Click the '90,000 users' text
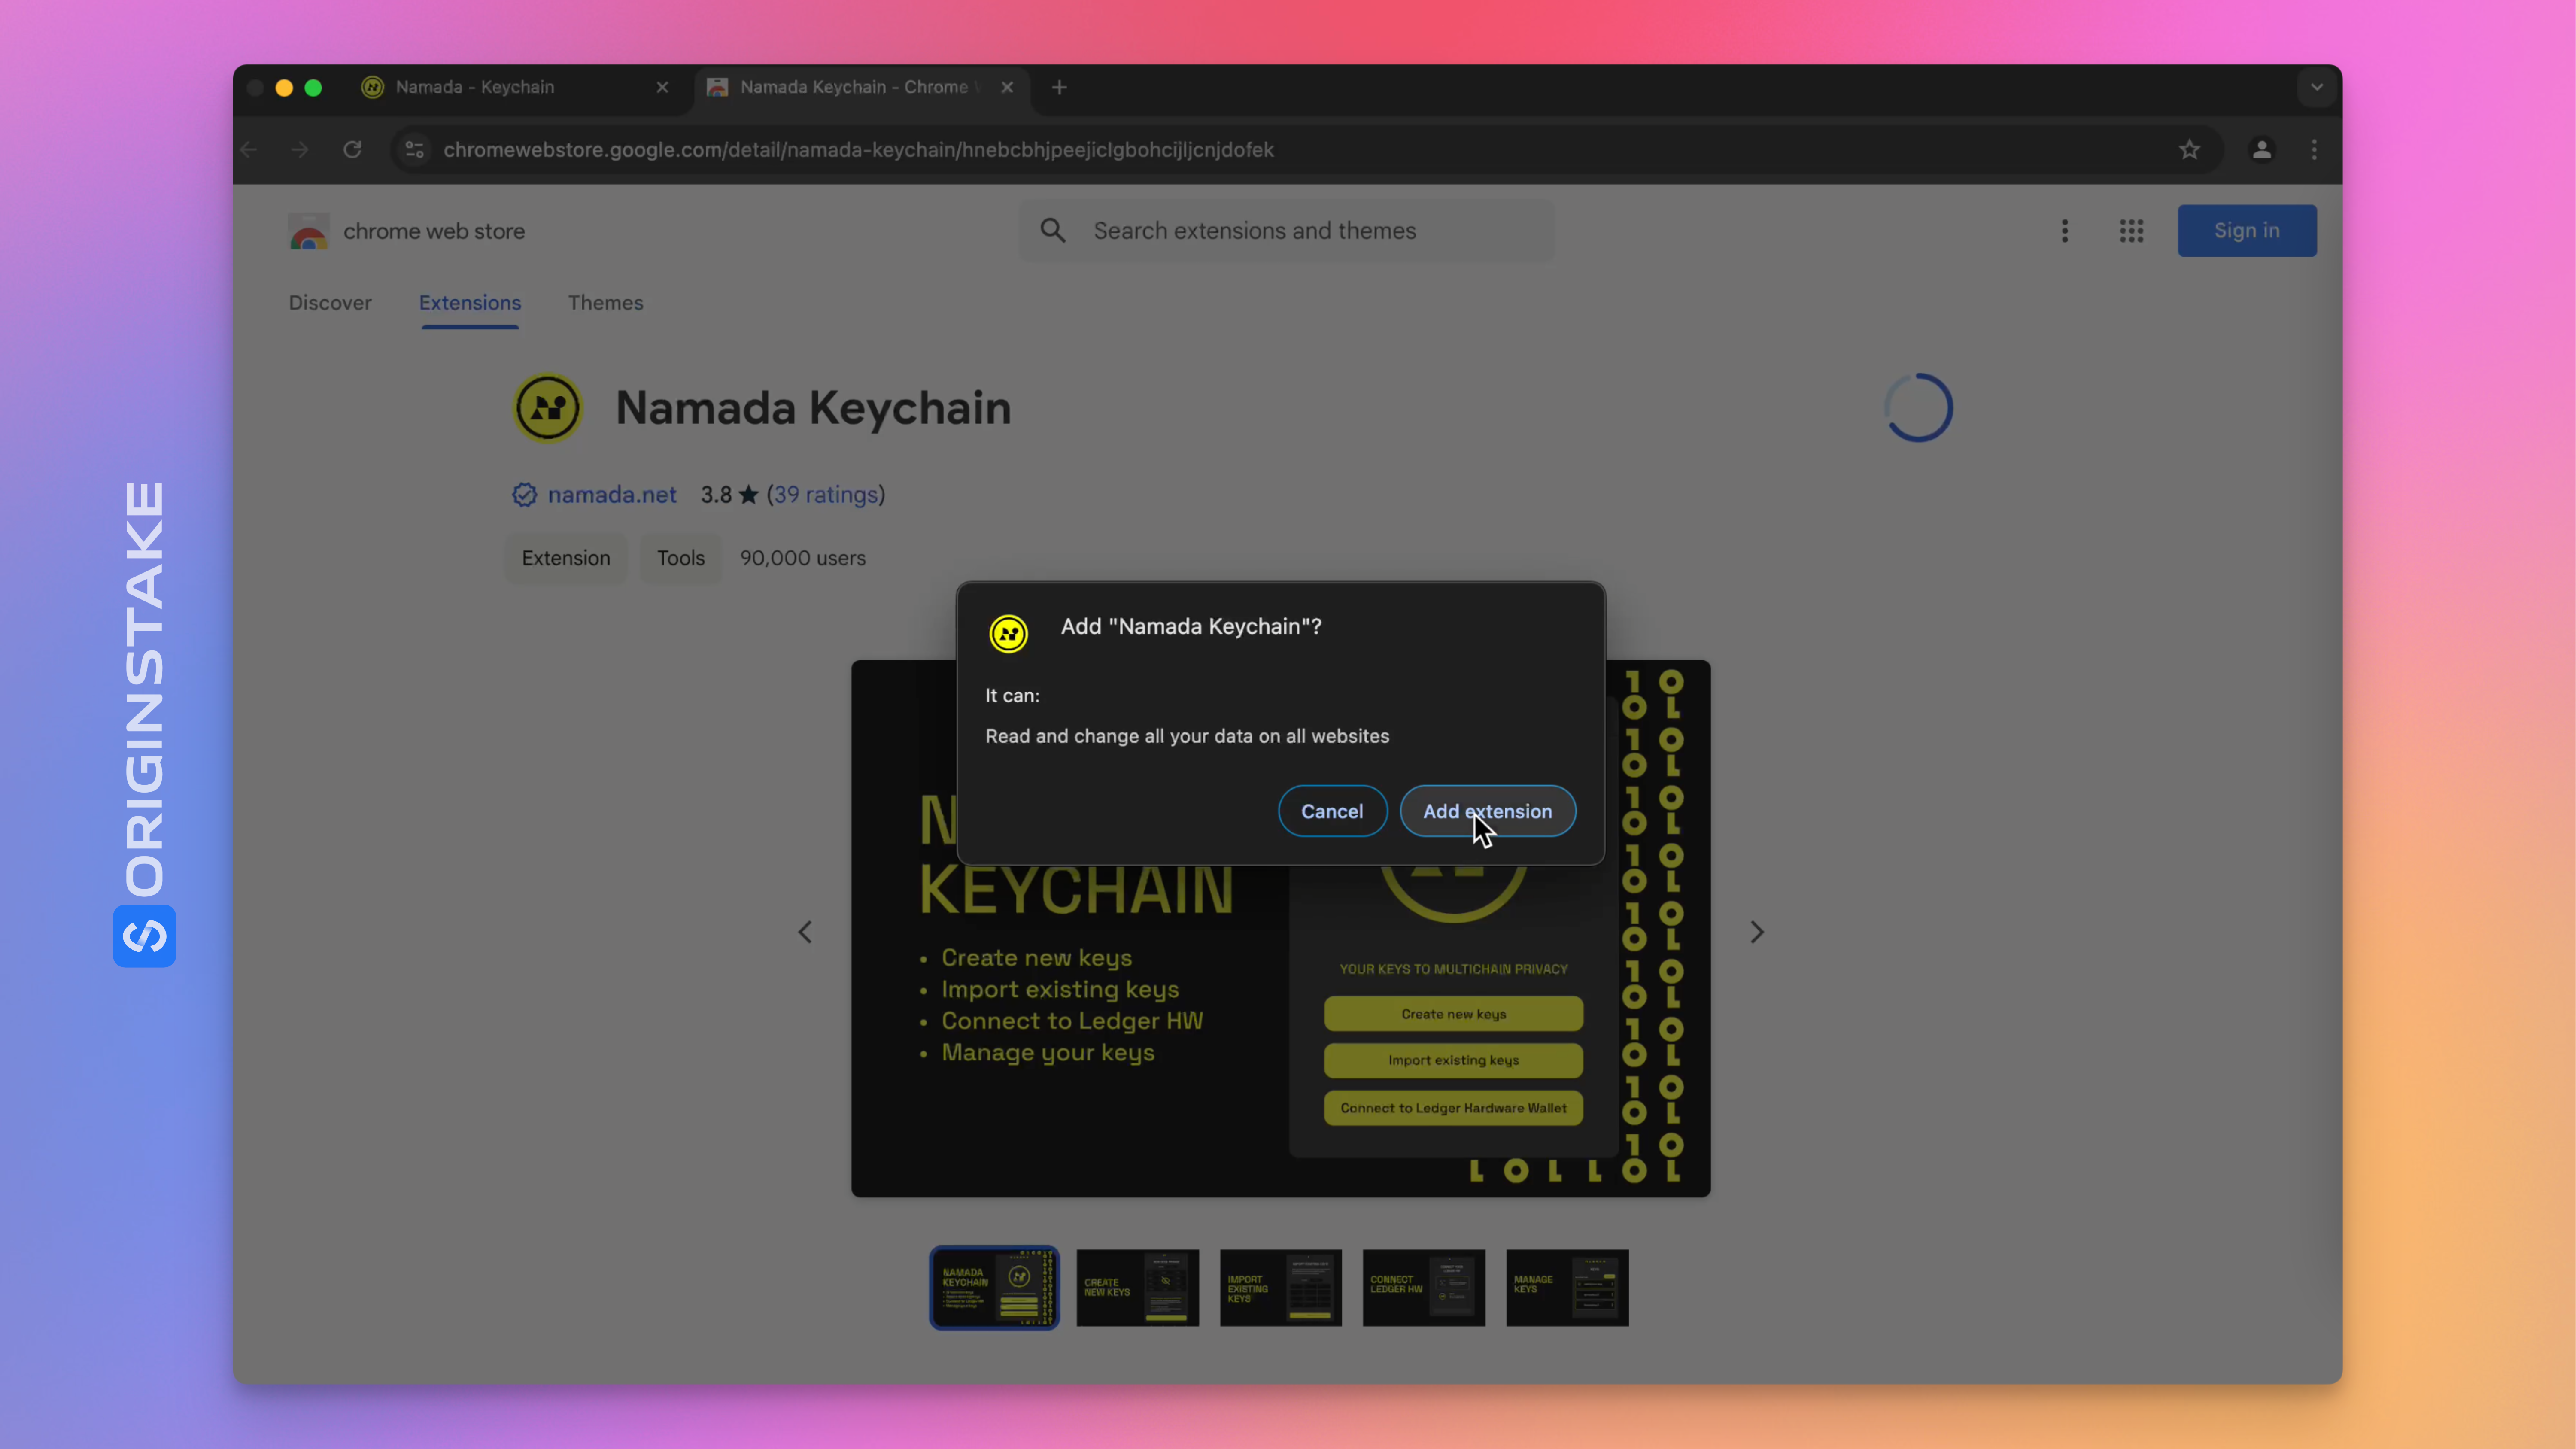This screenshot has height=1449, width=2576. 802,558
